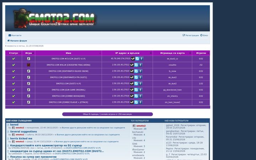Open bochaouki user profile

point(138,132)
